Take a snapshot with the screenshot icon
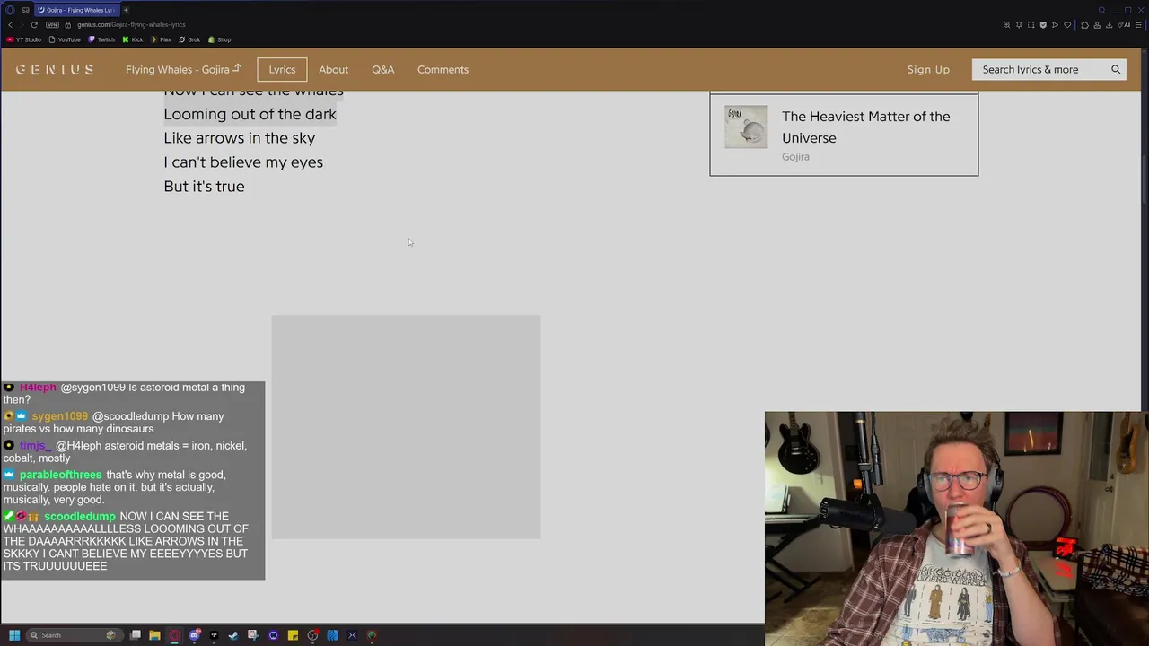Screen dimensions: 1149x646 click(1031, 25)
